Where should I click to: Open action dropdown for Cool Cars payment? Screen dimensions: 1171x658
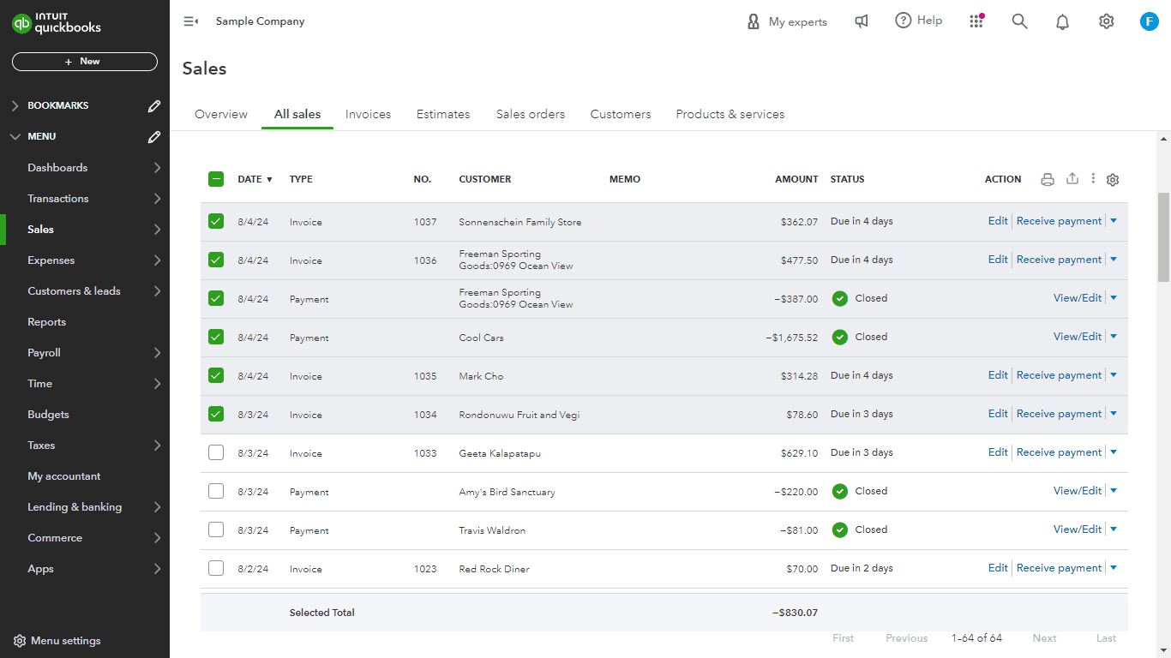(x=1114, y=337)
